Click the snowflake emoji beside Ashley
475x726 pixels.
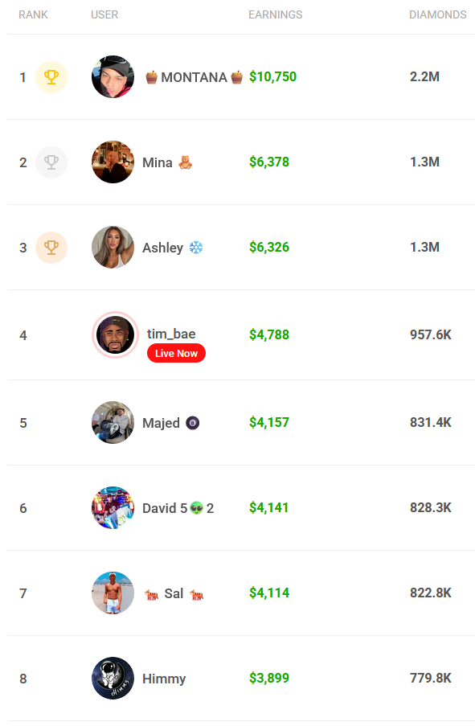[x=196, y=248]
